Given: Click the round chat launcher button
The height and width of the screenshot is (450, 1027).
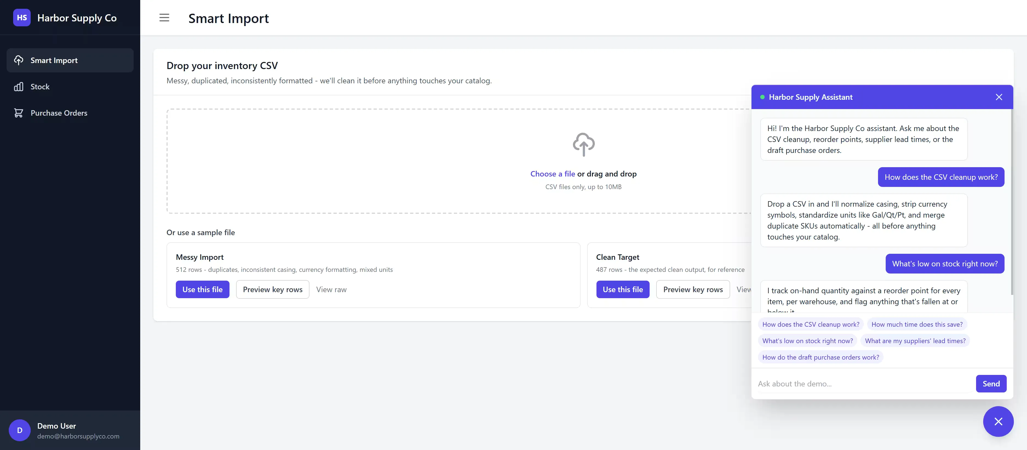Looking at the screenshot, I should point(998,421).
